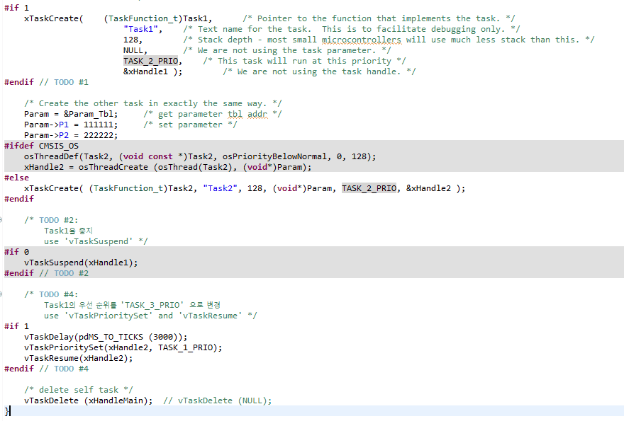The image size is (624, 421).
Task: Click the '/* TODO #2:' comment line
Action: [51, 220]
